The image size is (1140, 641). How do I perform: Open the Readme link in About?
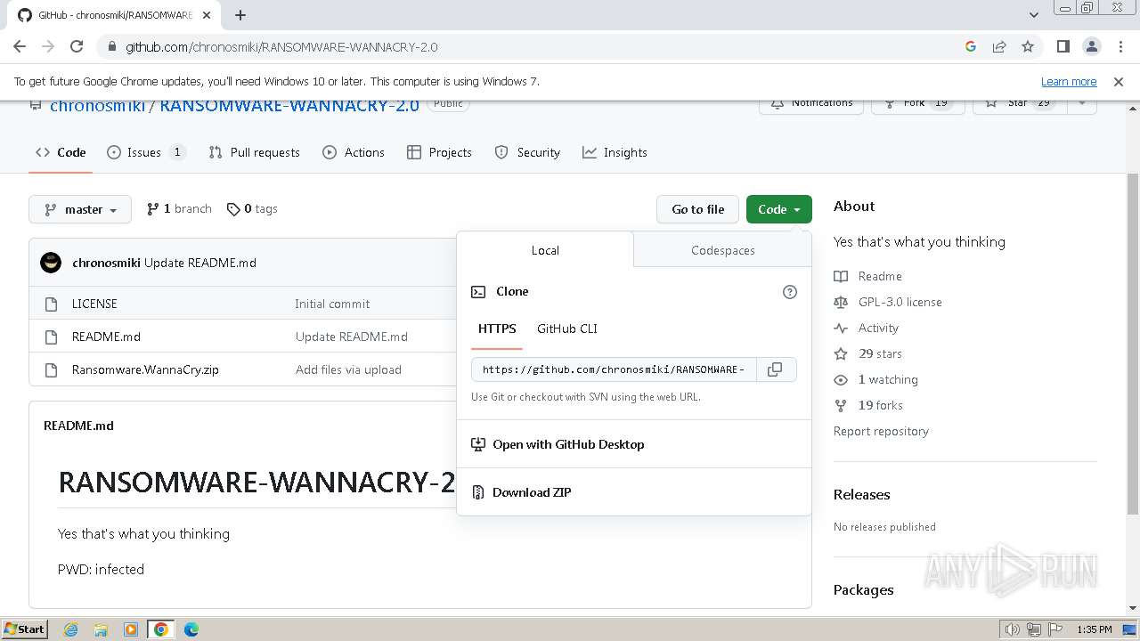(x=868, y=276)
